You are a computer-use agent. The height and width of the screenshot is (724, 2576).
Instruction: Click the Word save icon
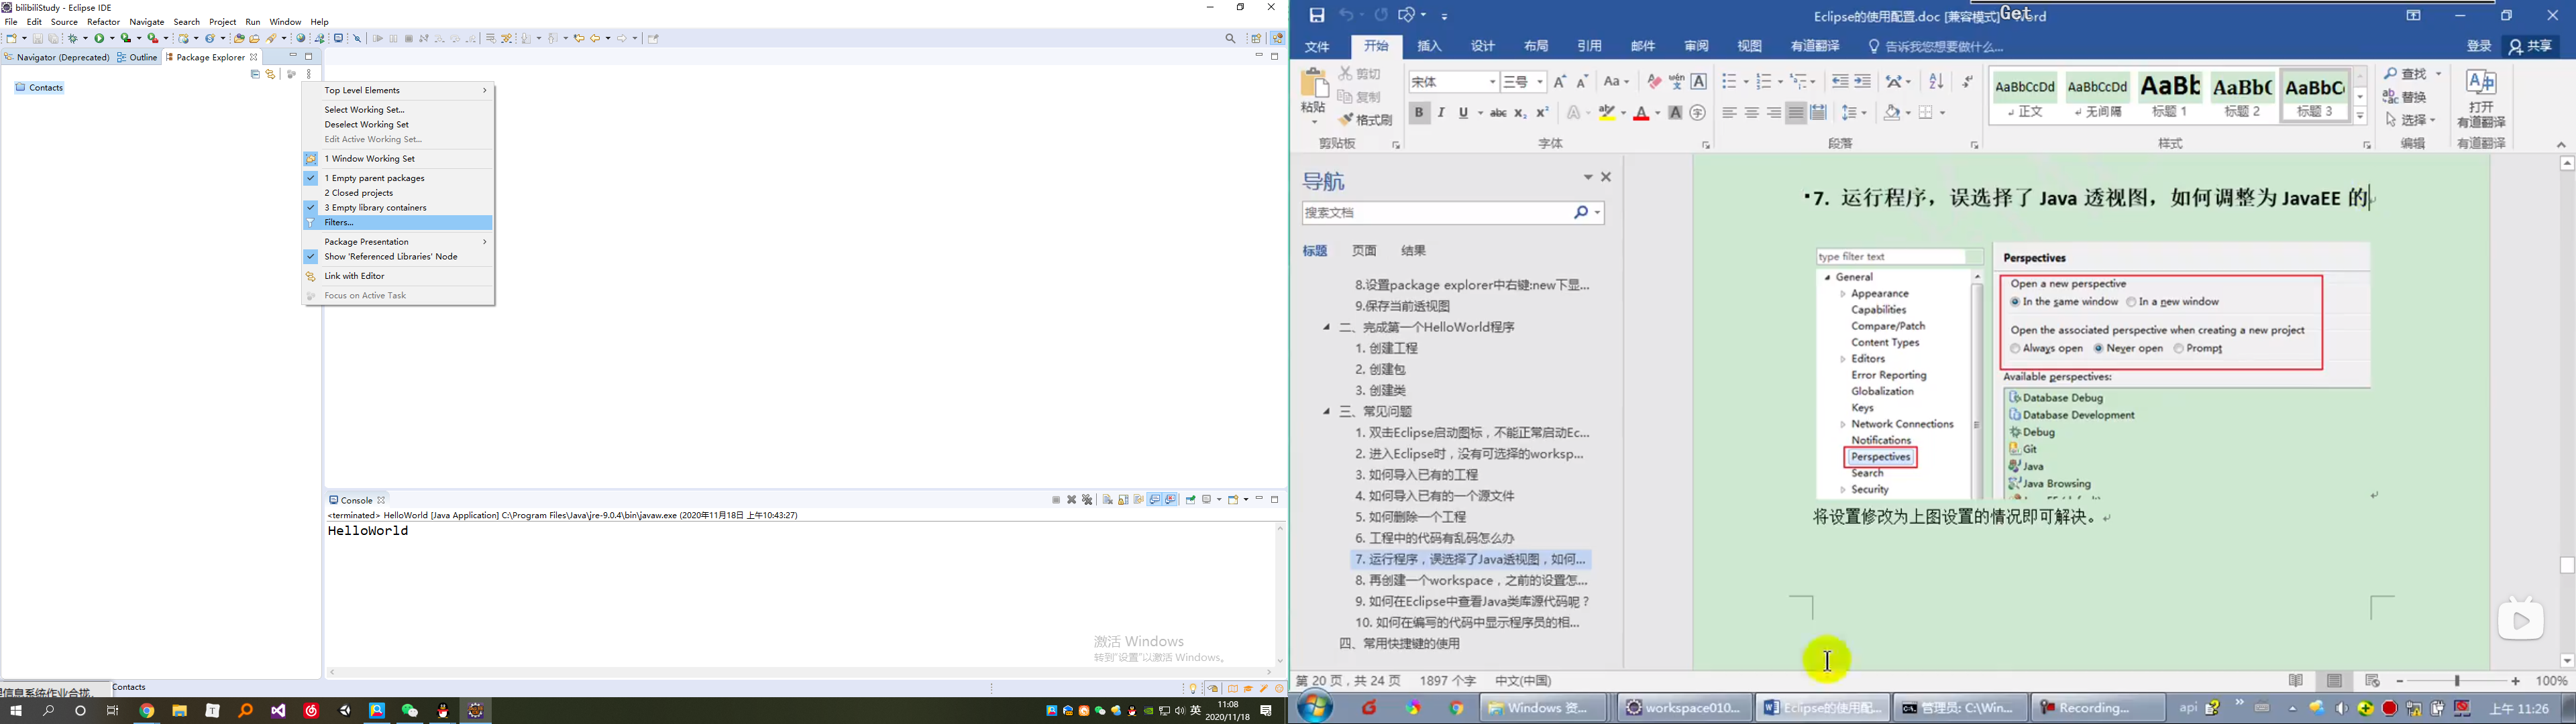click(1316, 15)
